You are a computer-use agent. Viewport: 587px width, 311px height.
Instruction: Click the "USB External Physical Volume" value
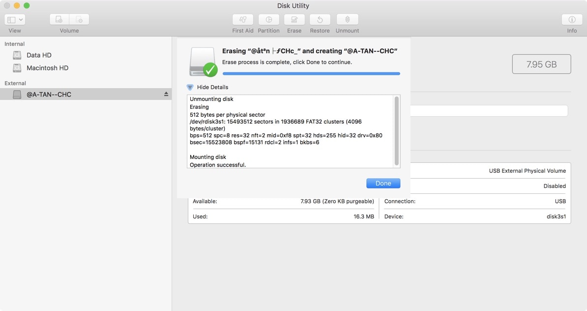pyautogui.click(x=527, y=171)
